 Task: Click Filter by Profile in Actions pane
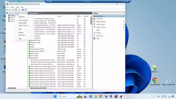click(x=101, y=22)
